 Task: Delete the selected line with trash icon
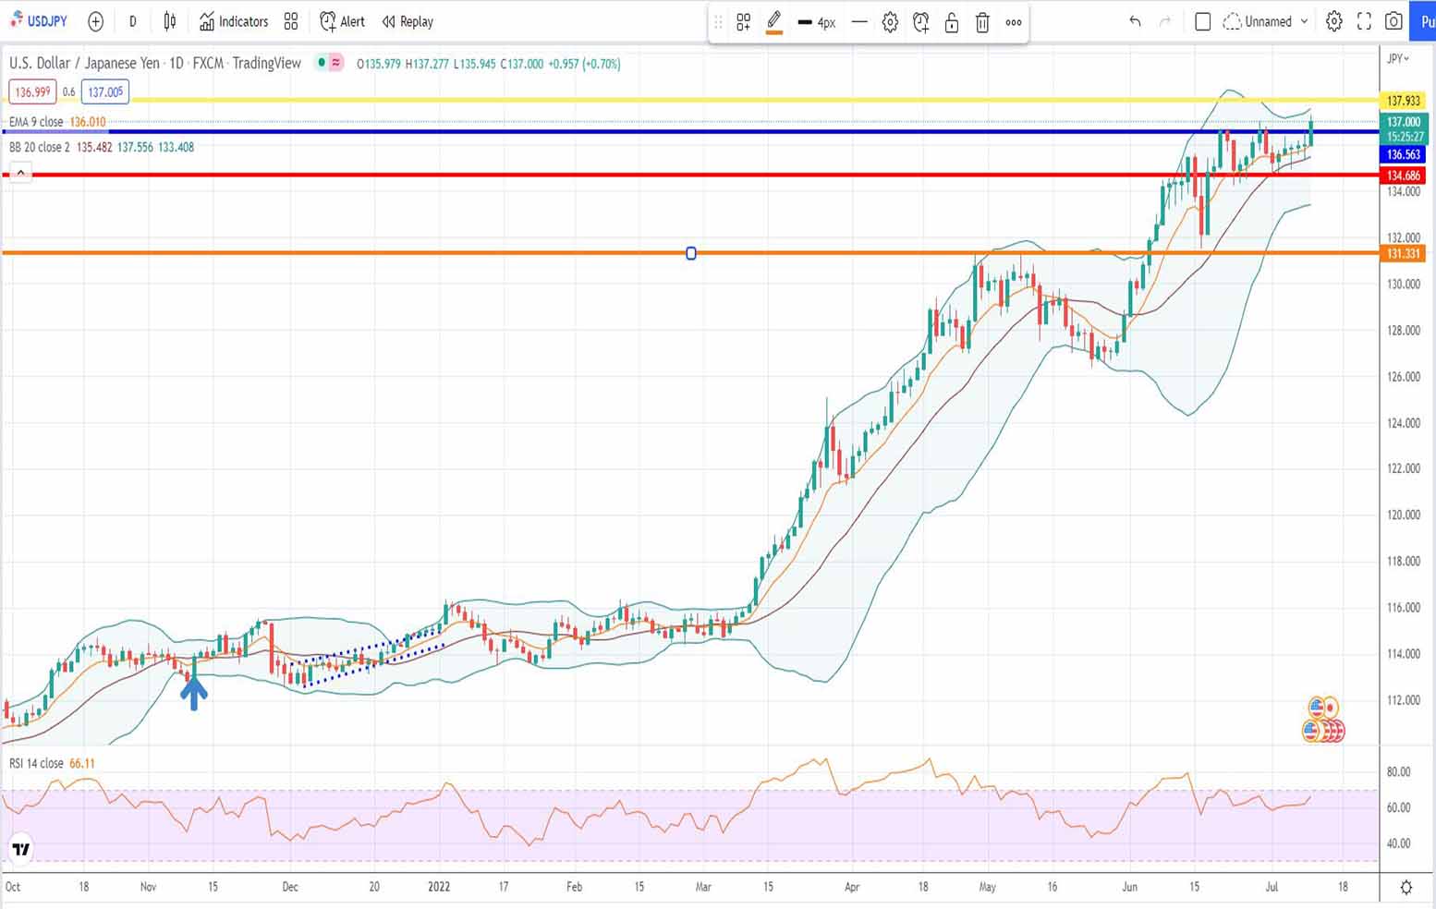[x=982, y=23]
